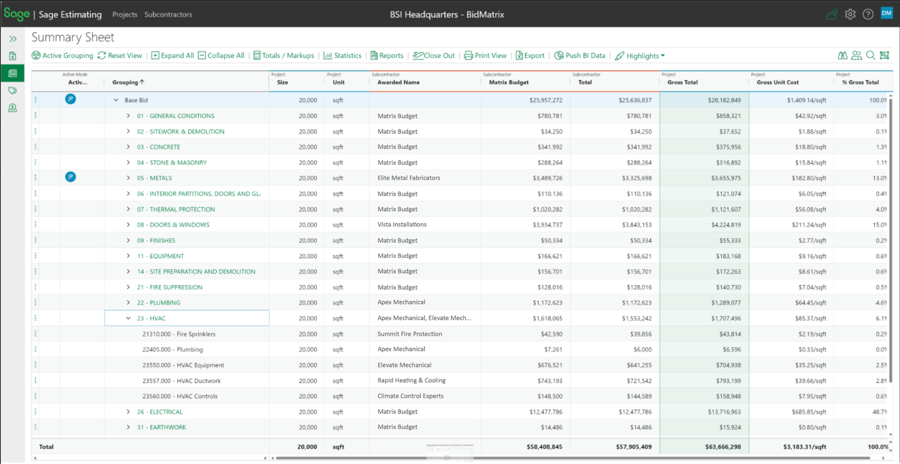The image size is (900, 464).
Task: Toggle Active Grouping mode
Action: coord(62,55)
